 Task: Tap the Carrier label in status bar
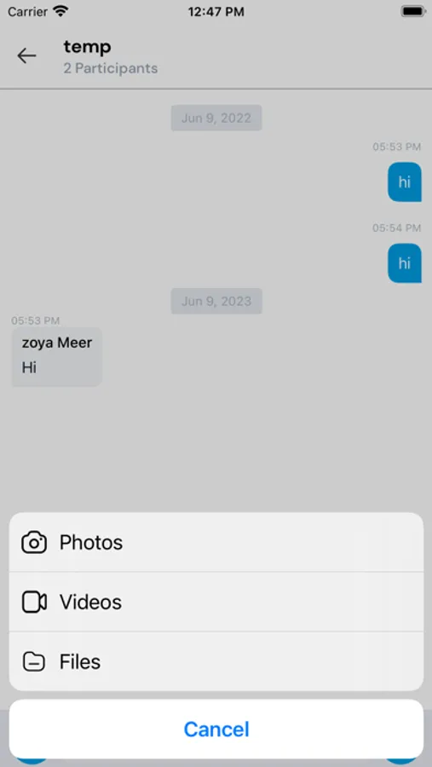pos(27,12)
